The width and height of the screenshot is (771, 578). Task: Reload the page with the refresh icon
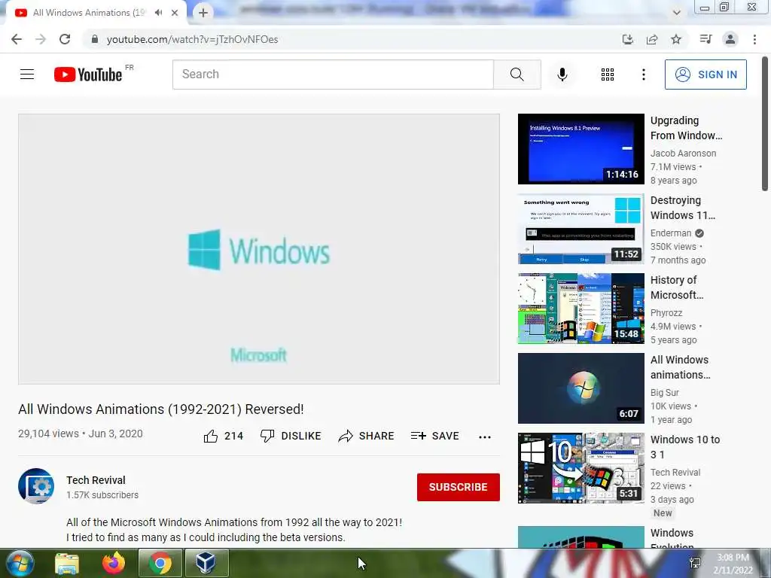coord(65,39)
